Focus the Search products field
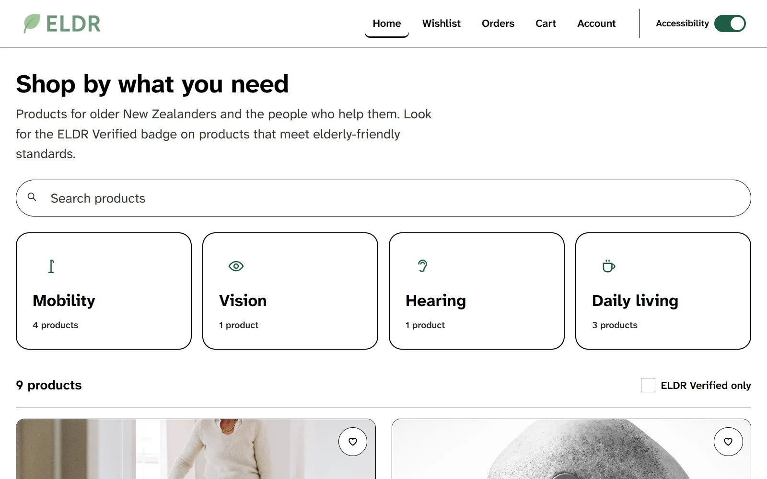This screenshot has height=479, width=767. tap(383, 198)
